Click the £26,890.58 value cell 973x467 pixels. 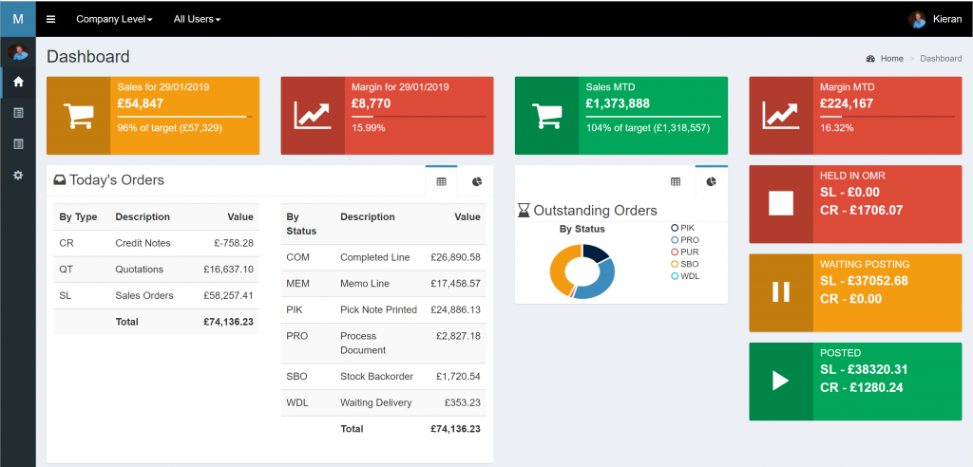click(x=455, y=257)
